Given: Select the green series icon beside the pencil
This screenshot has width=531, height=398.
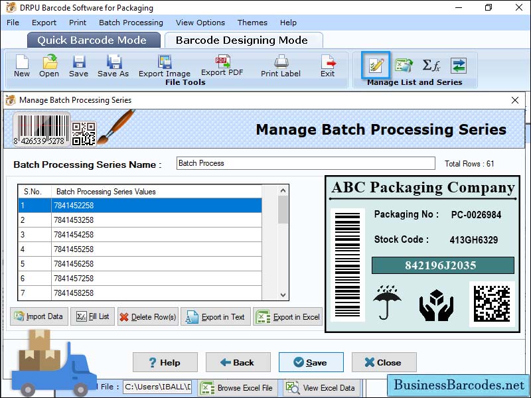Looking at the screenshot, I should 404,65.
